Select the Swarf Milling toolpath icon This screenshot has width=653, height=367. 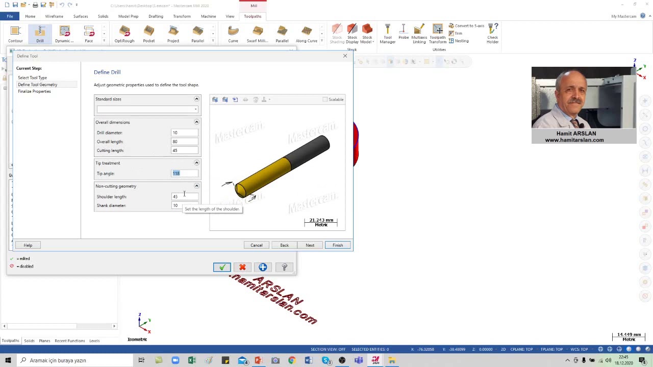(257, 34)
